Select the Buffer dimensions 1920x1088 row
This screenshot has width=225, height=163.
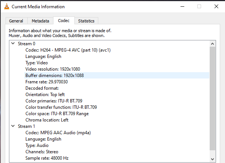tap(55, 76)
